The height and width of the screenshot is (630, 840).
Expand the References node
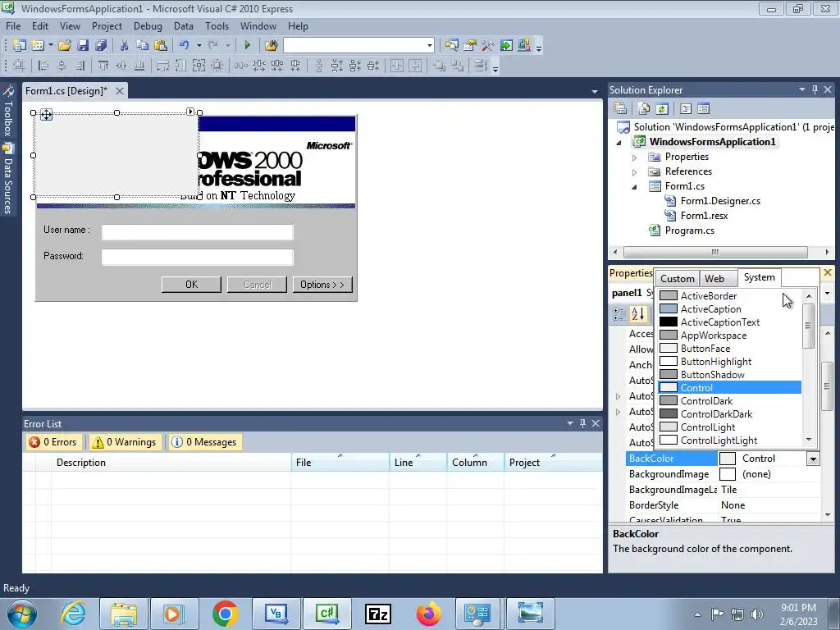(x=634, y=172)
